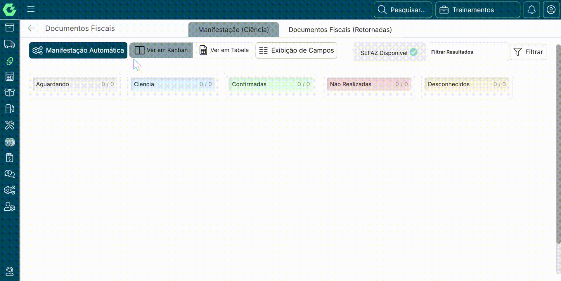The image size is (561, 281).
Task: Open the calculator sidebar icon
Action: point(10,77)
